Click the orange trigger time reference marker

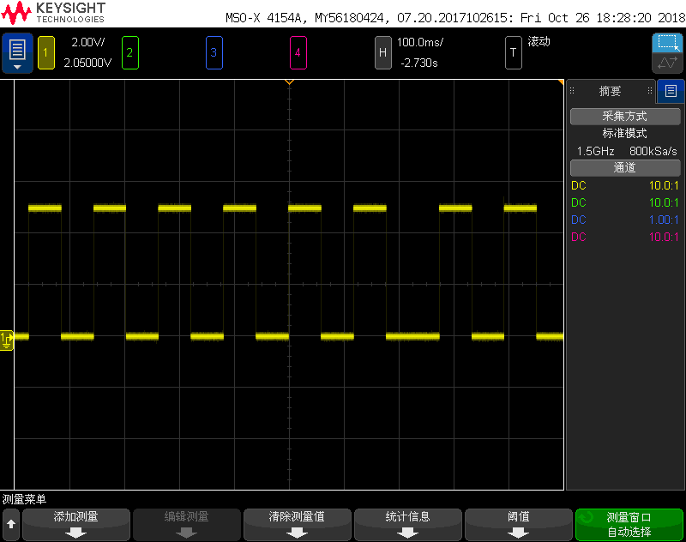pyautogui.click(x=289, y=81)
